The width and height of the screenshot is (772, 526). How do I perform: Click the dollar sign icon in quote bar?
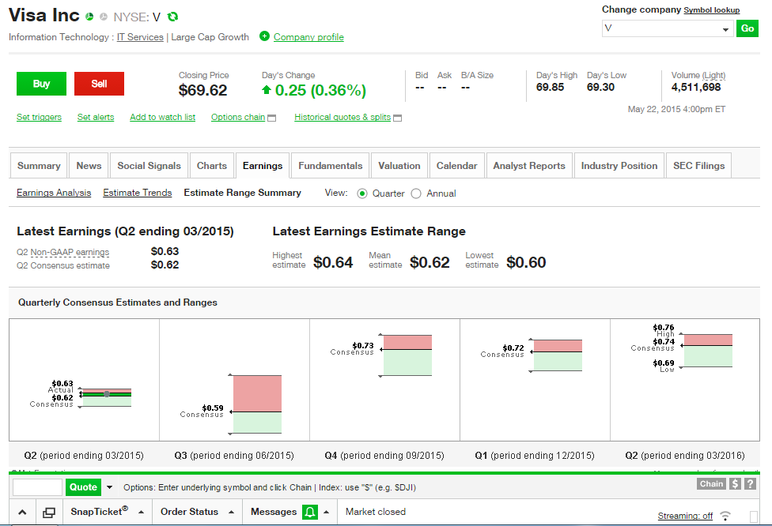click(x=735, y=483)
